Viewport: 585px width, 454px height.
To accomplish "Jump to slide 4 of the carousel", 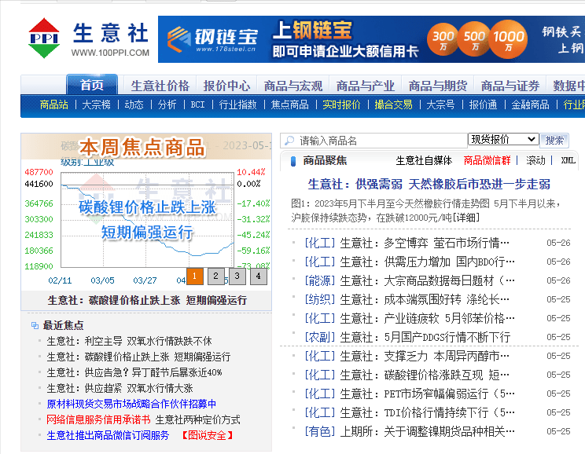I will click(x=258, y=276).
